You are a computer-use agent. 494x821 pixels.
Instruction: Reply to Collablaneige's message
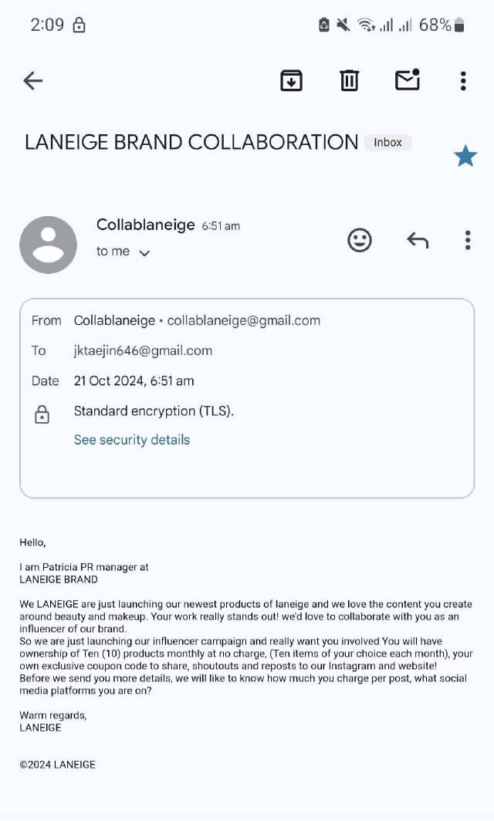(418, 241)
